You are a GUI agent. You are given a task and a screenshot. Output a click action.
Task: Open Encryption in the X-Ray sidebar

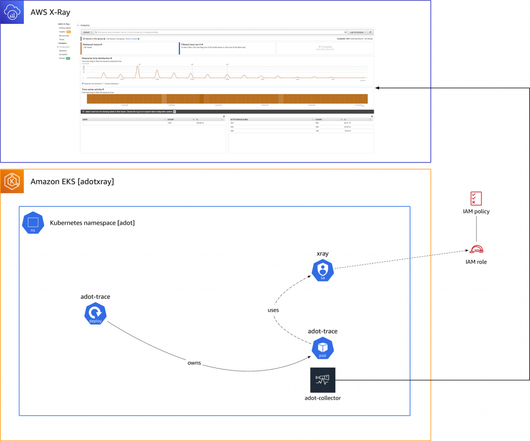(63, 54)
